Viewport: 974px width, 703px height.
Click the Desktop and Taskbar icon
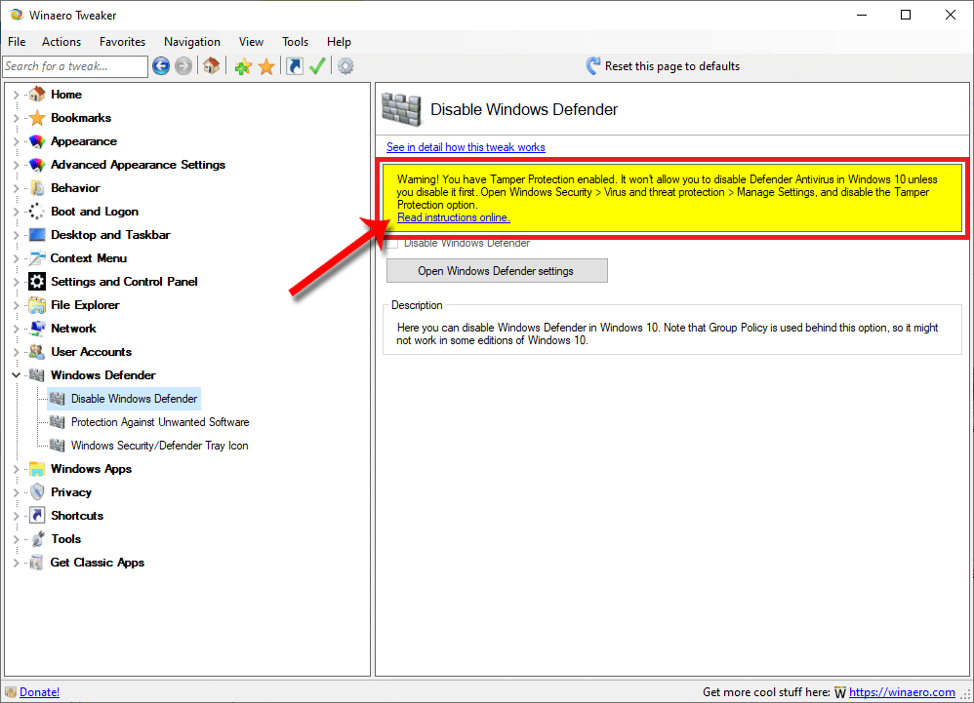click(x=37, y=235)
